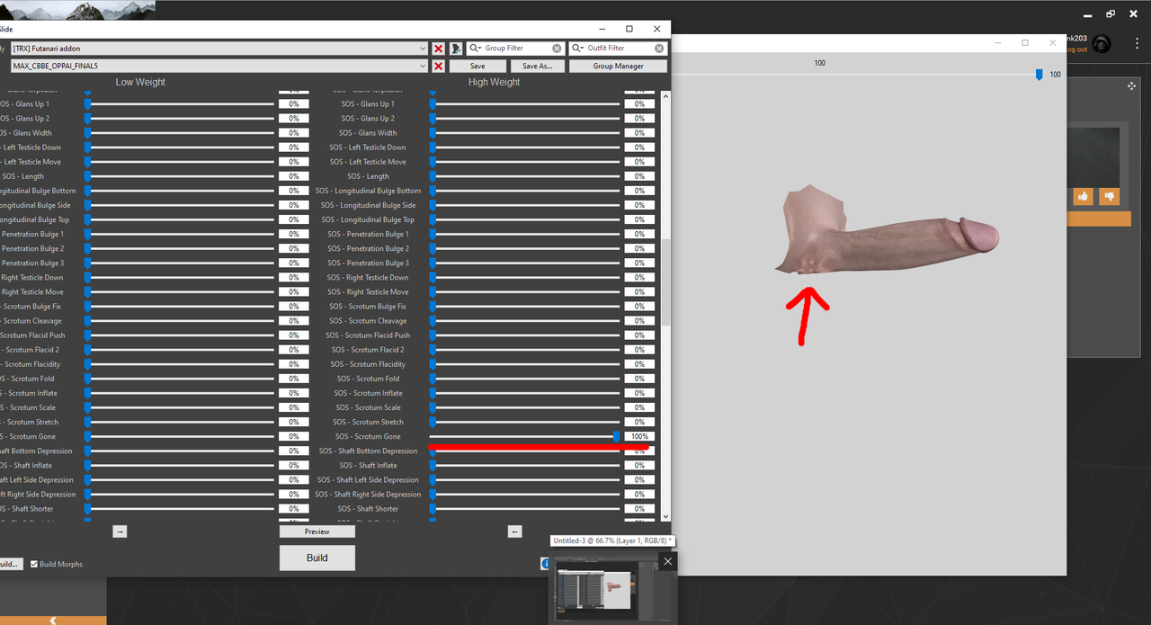This screenshot has width=1151, height=625.
Task: Clear the Outfit Filter field
Action: click(x=659, y=49)
